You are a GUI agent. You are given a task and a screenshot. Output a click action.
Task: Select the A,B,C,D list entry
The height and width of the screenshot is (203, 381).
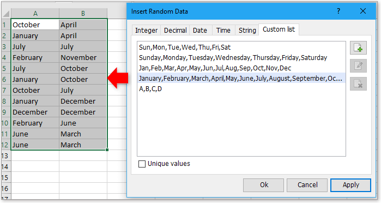(x=241, y=89)
